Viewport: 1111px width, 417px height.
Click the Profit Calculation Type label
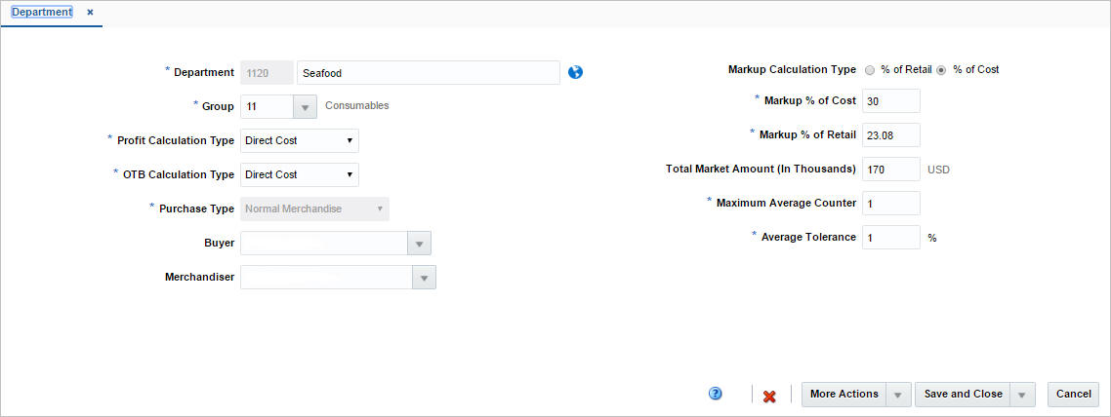point(176,140)
